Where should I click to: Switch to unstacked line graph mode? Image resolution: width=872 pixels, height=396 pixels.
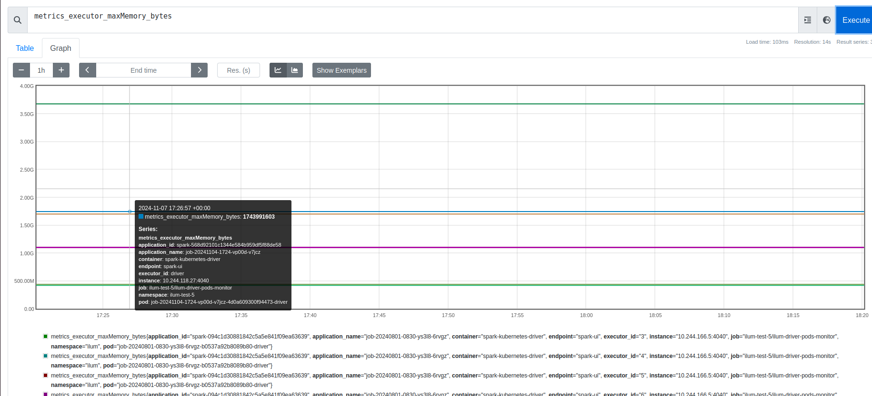pos(278,70)
